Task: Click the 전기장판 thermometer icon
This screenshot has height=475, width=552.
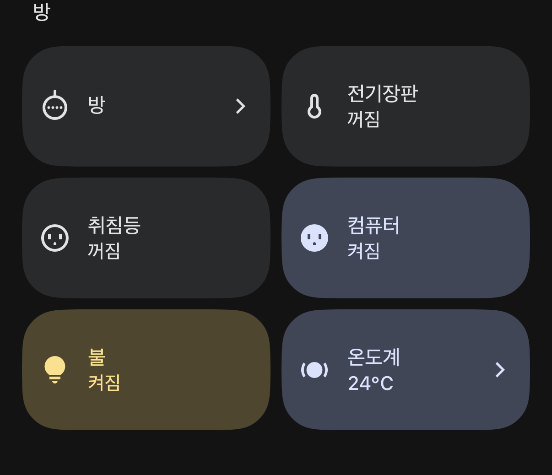Action: coord(314,106)
